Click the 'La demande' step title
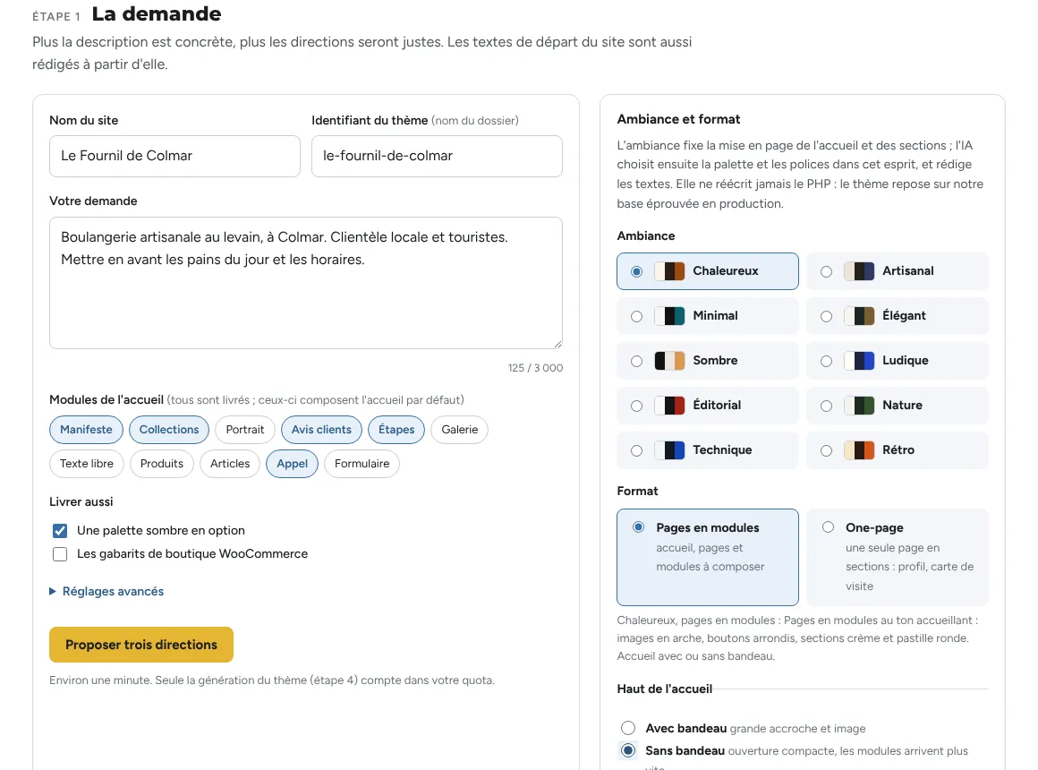The height and width of the screenshot is (770, 1038). pyautogui.click(x=157, y=14)
